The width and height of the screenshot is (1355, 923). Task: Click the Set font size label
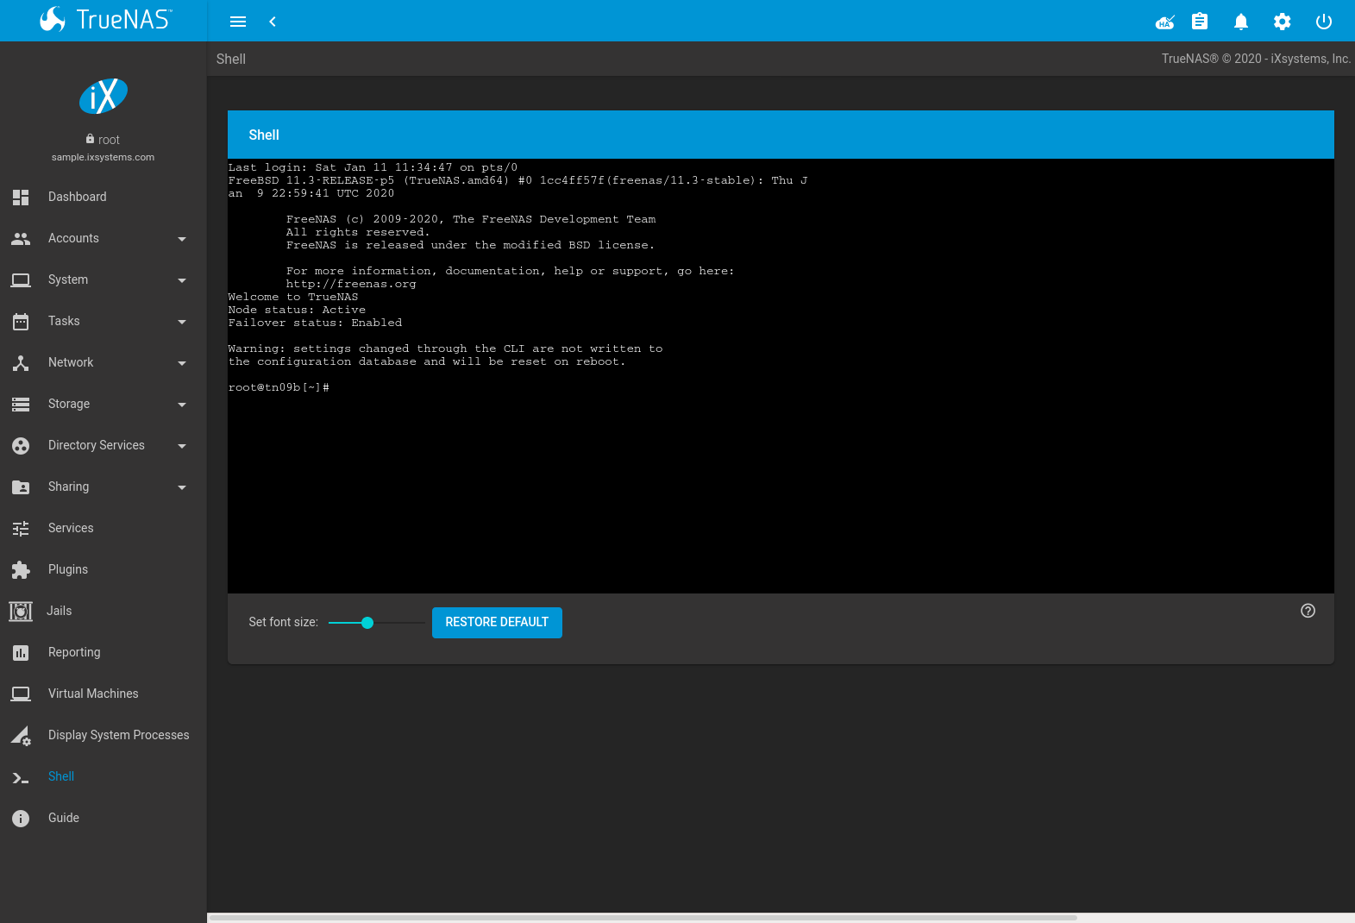click(283, 622)
